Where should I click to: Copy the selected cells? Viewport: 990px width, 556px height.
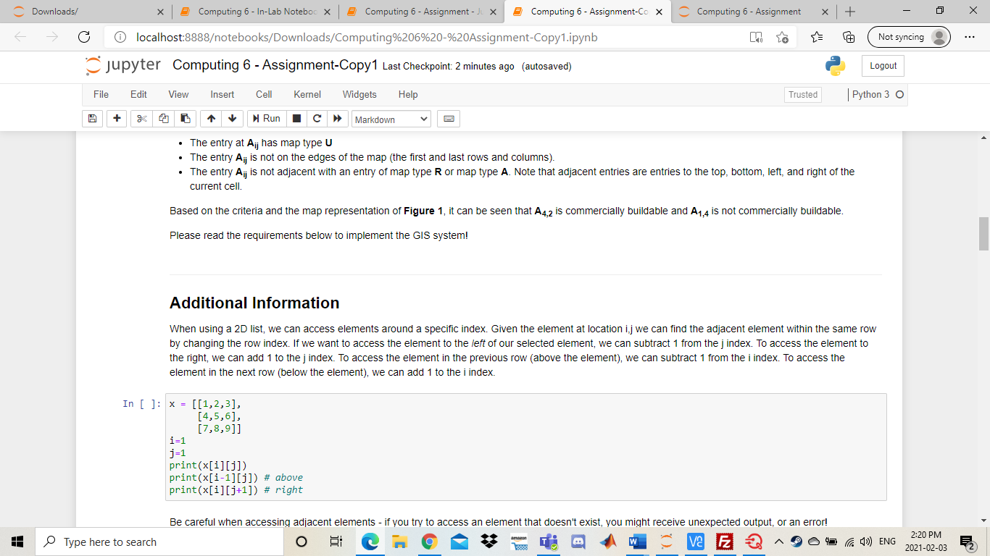(163, 118)
